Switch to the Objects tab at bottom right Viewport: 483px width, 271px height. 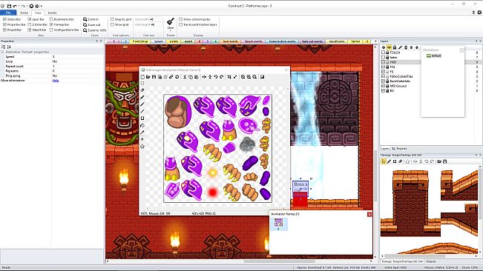[430, 261]
